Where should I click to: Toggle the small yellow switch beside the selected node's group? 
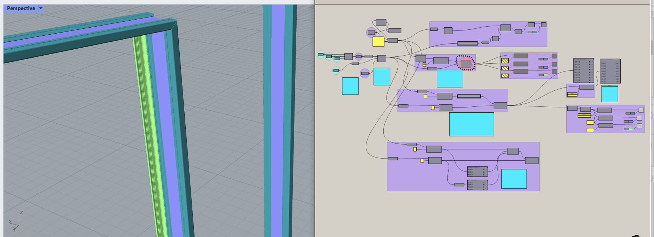[424, 64]
